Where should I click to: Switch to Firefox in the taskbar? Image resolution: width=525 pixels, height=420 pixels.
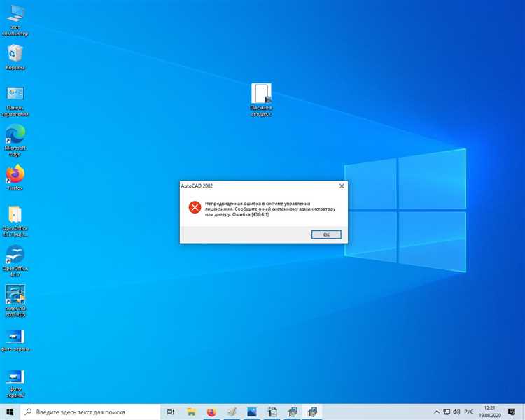[211, 412]
